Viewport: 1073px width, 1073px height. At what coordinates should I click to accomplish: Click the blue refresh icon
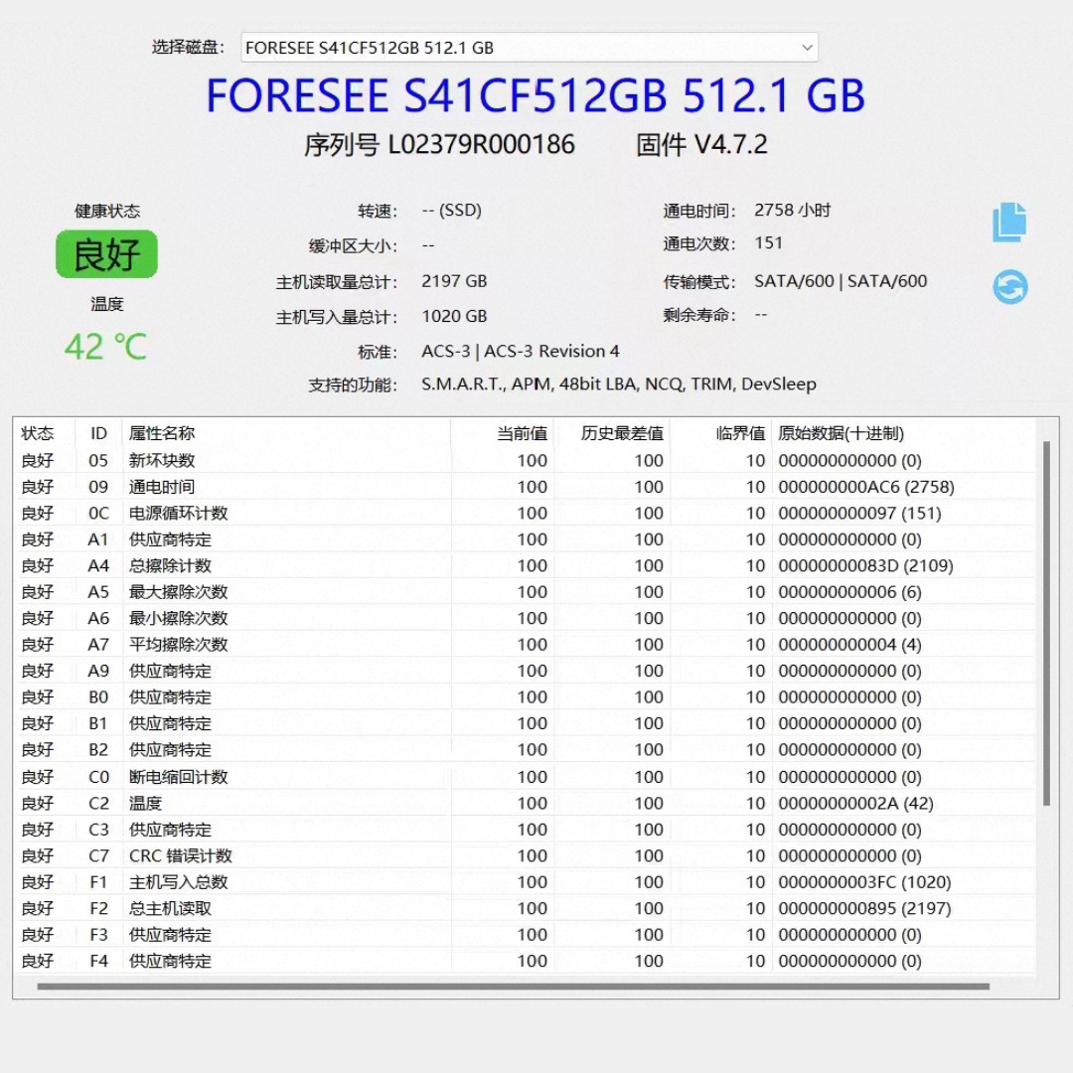click(x=1010, y=286)
